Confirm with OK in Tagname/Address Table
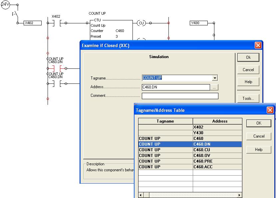 point(259,123)
